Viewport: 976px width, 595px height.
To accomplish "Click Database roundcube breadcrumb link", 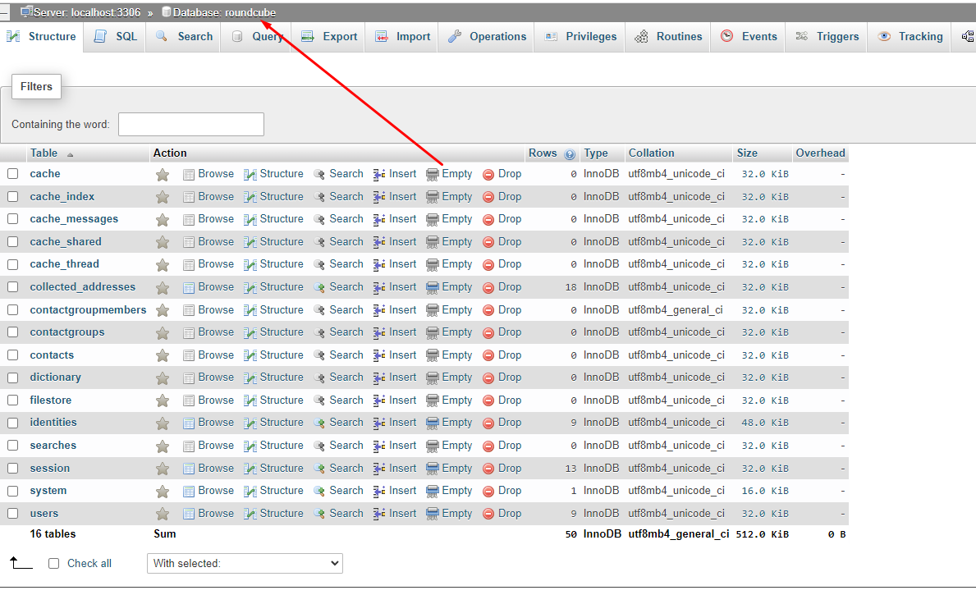I will point(225,12).
